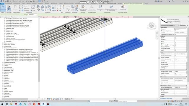Screen dimensions: 189x106
Task: Select the Modify (Изменить) arrow tool
Action: click(x=3, y=8)
